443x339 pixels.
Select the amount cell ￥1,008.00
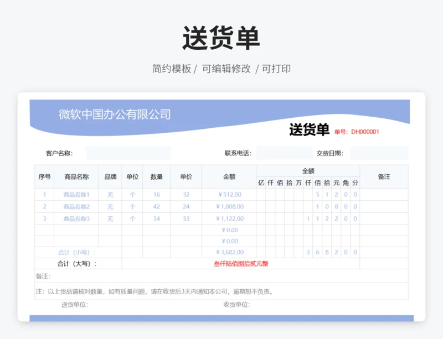(x=229, y=207)
